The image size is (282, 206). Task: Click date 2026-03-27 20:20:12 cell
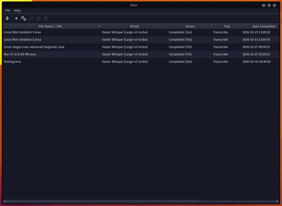[x=260, y=54]
